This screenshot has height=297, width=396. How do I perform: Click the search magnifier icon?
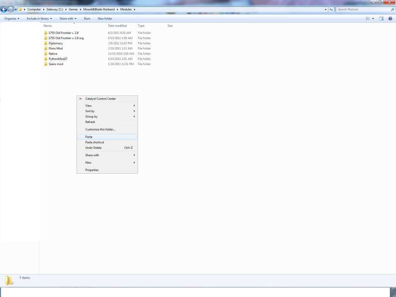393,10
